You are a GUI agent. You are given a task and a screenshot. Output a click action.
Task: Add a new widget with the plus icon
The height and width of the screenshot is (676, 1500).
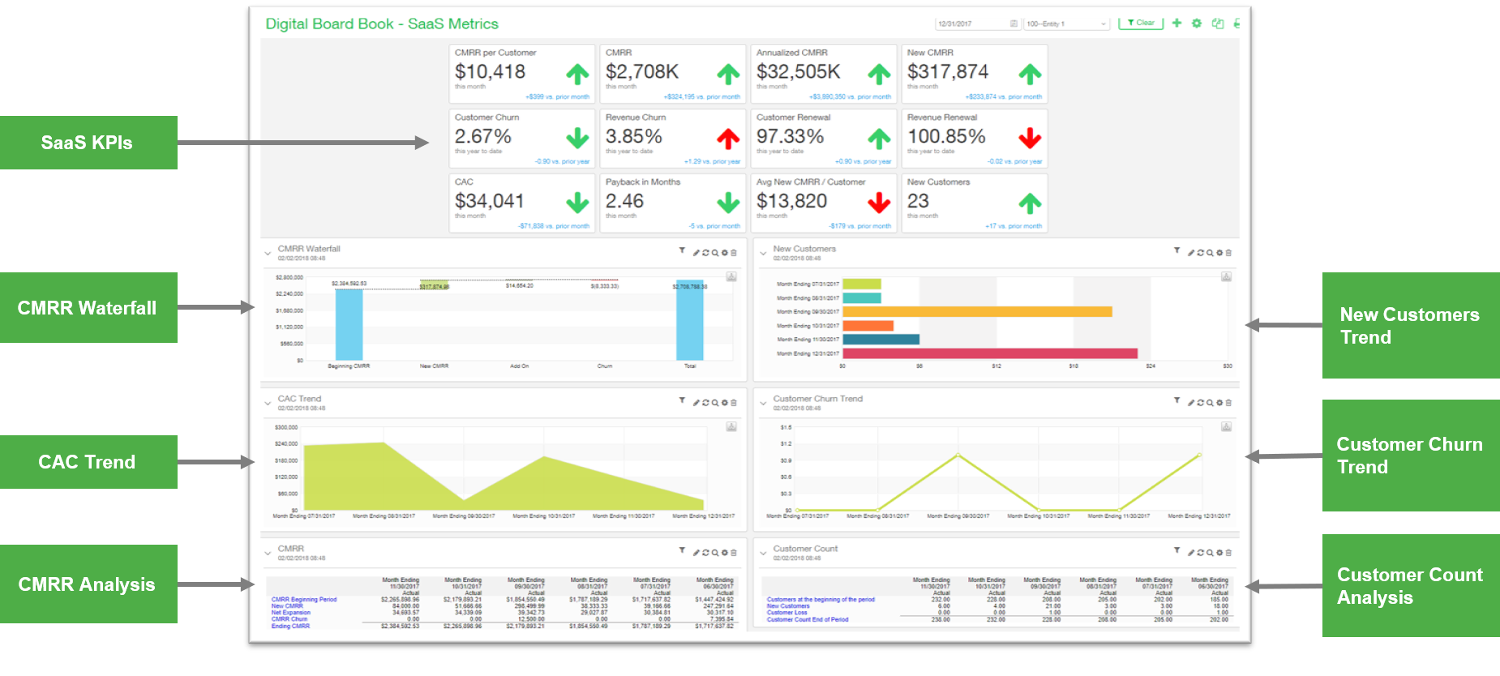coord(1176,24)
